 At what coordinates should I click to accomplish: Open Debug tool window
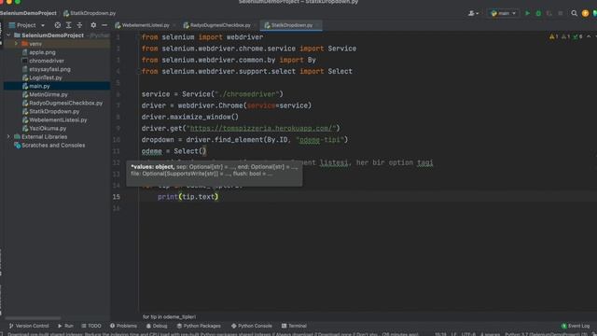(157, 326)
